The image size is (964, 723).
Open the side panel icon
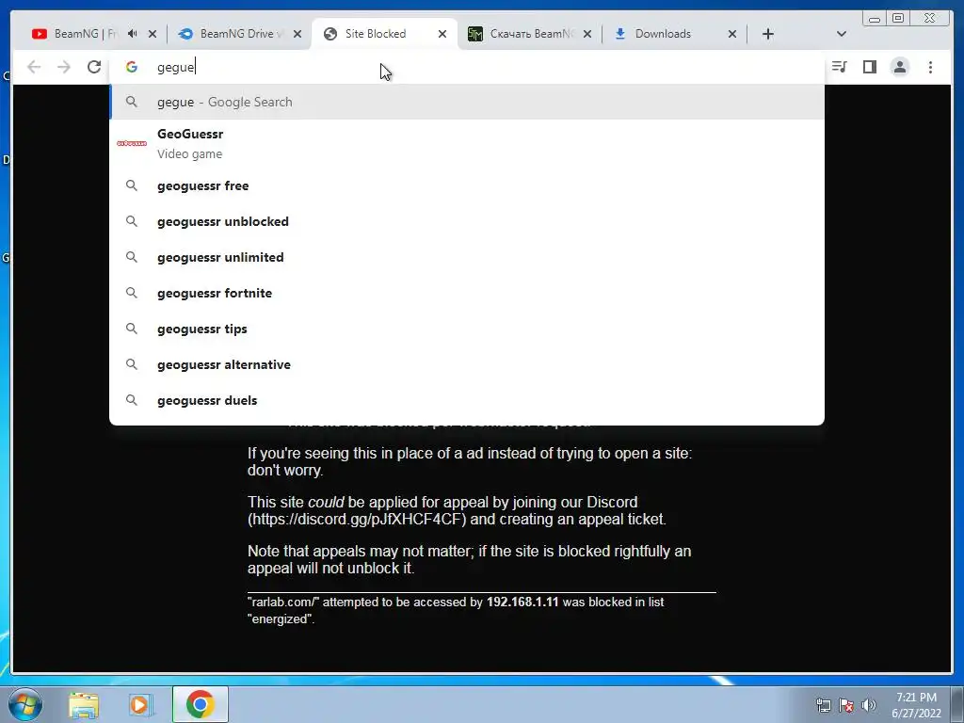(869, 67)
